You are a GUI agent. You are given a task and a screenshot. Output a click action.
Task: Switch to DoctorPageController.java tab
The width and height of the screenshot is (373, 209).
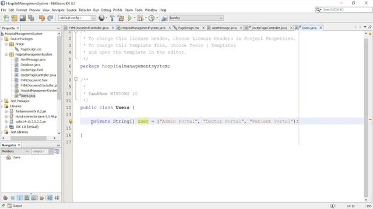(269, 28)
